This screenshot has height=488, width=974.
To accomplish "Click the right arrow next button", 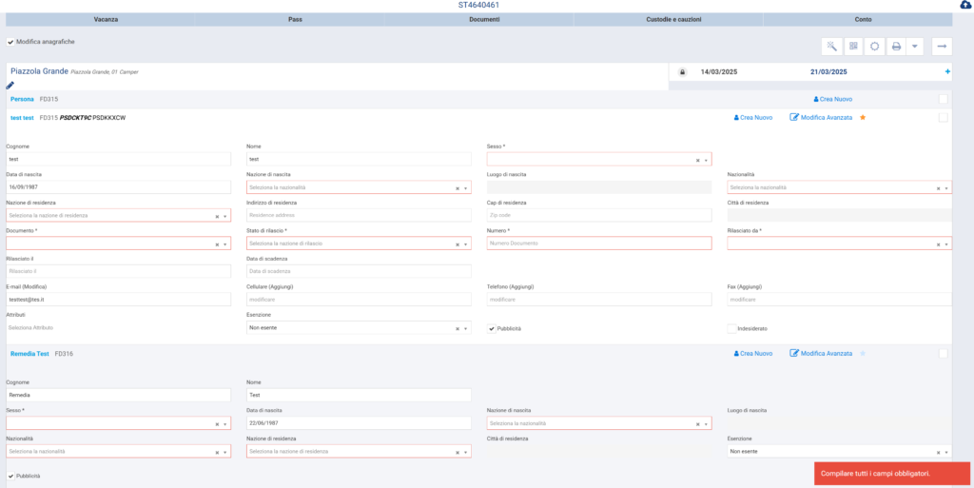I will click(942, 46).
